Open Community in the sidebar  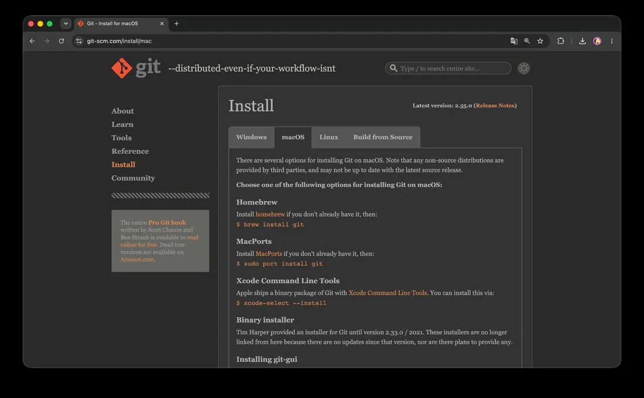pos(133,178)
